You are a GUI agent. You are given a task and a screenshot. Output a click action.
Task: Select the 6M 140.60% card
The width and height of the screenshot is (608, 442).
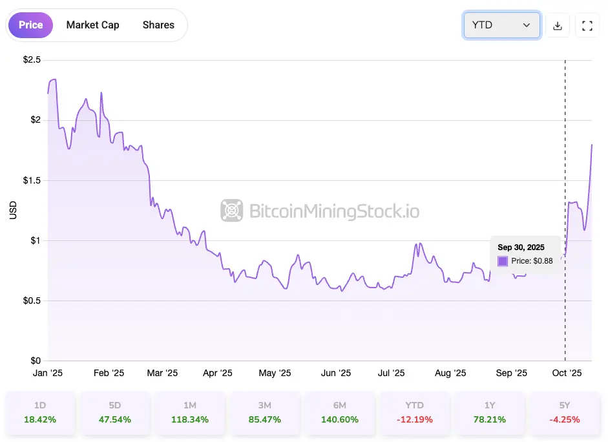(339, 412)
